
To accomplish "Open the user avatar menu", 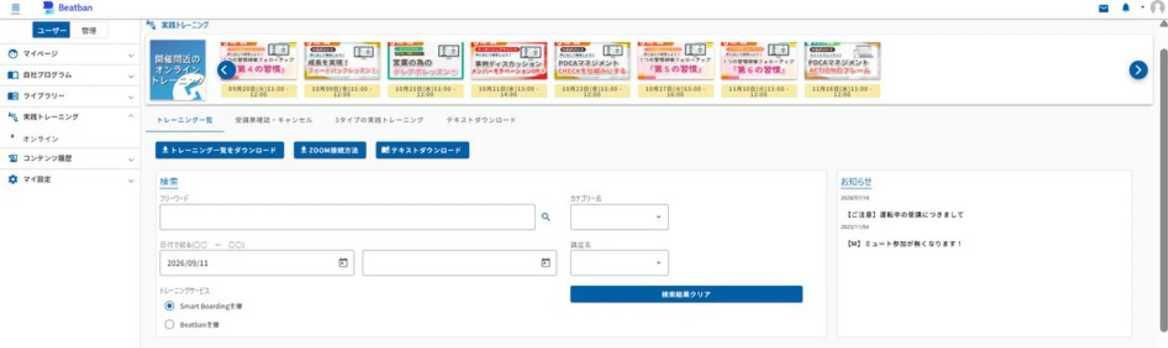I will [x=1158, y=8].
